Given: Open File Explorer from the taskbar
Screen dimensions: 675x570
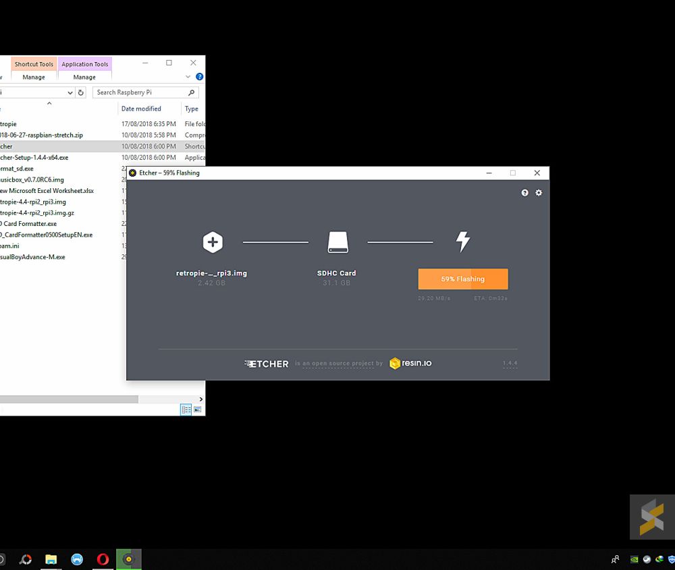Looking at the screenshot, I should (51, 559).
